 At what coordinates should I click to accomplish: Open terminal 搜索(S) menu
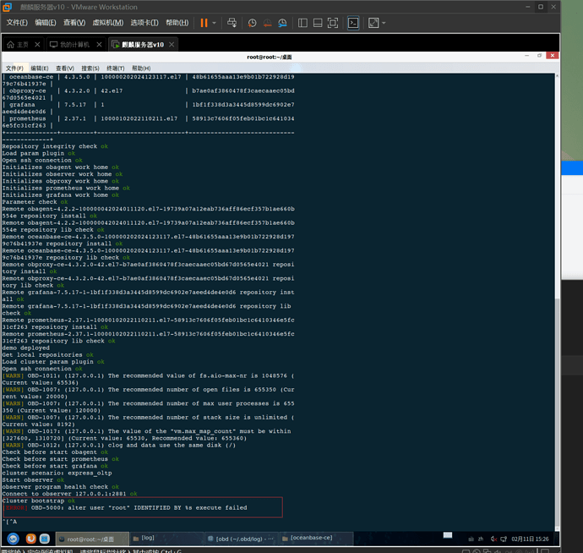click(x=90, y=68)
